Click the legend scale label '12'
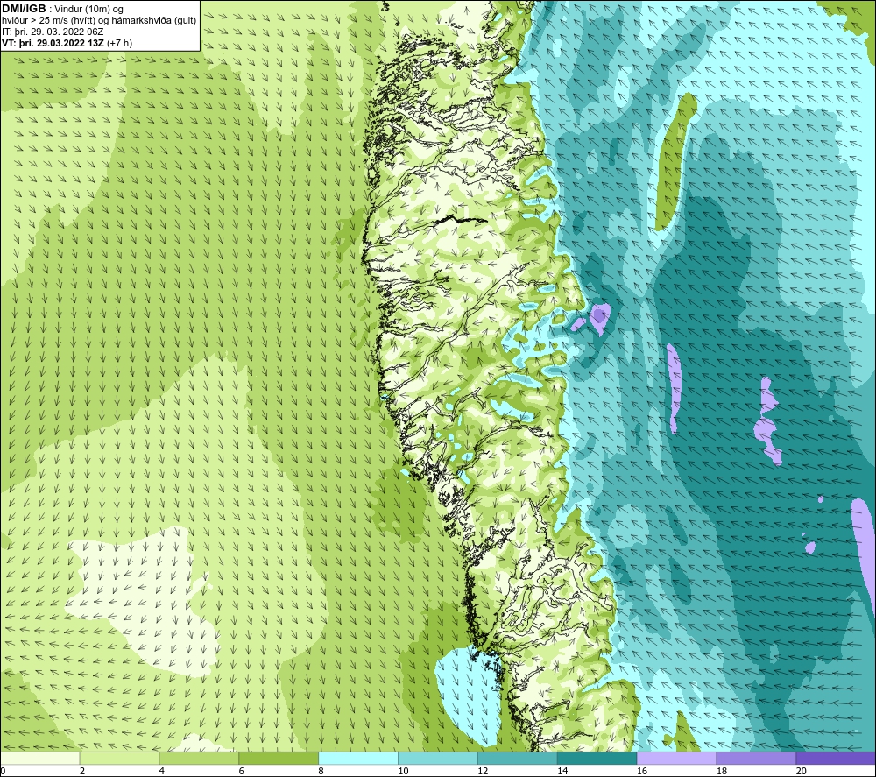This screenshot has height=777, width=876. (x=483, y=772)
